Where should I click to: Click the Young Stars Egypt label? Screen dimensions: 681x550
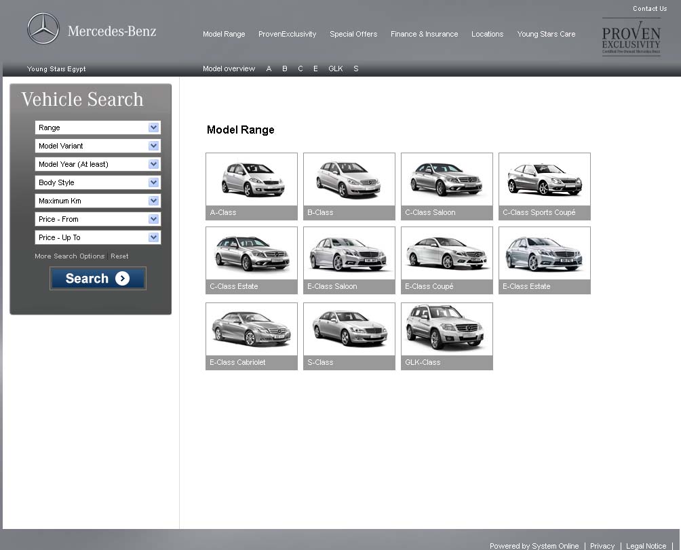pyautogui.click(x=56, y=69)
